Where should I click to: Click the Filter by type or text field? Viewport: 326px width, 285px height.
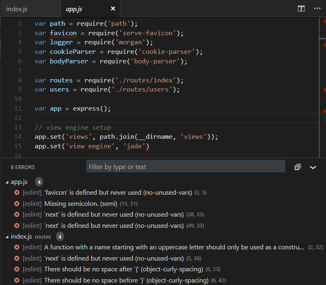(x=185, y=167)
